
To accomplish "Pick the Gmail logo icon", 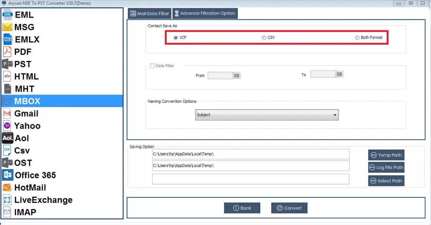I will pyautogui.click(x=7, y=113).
